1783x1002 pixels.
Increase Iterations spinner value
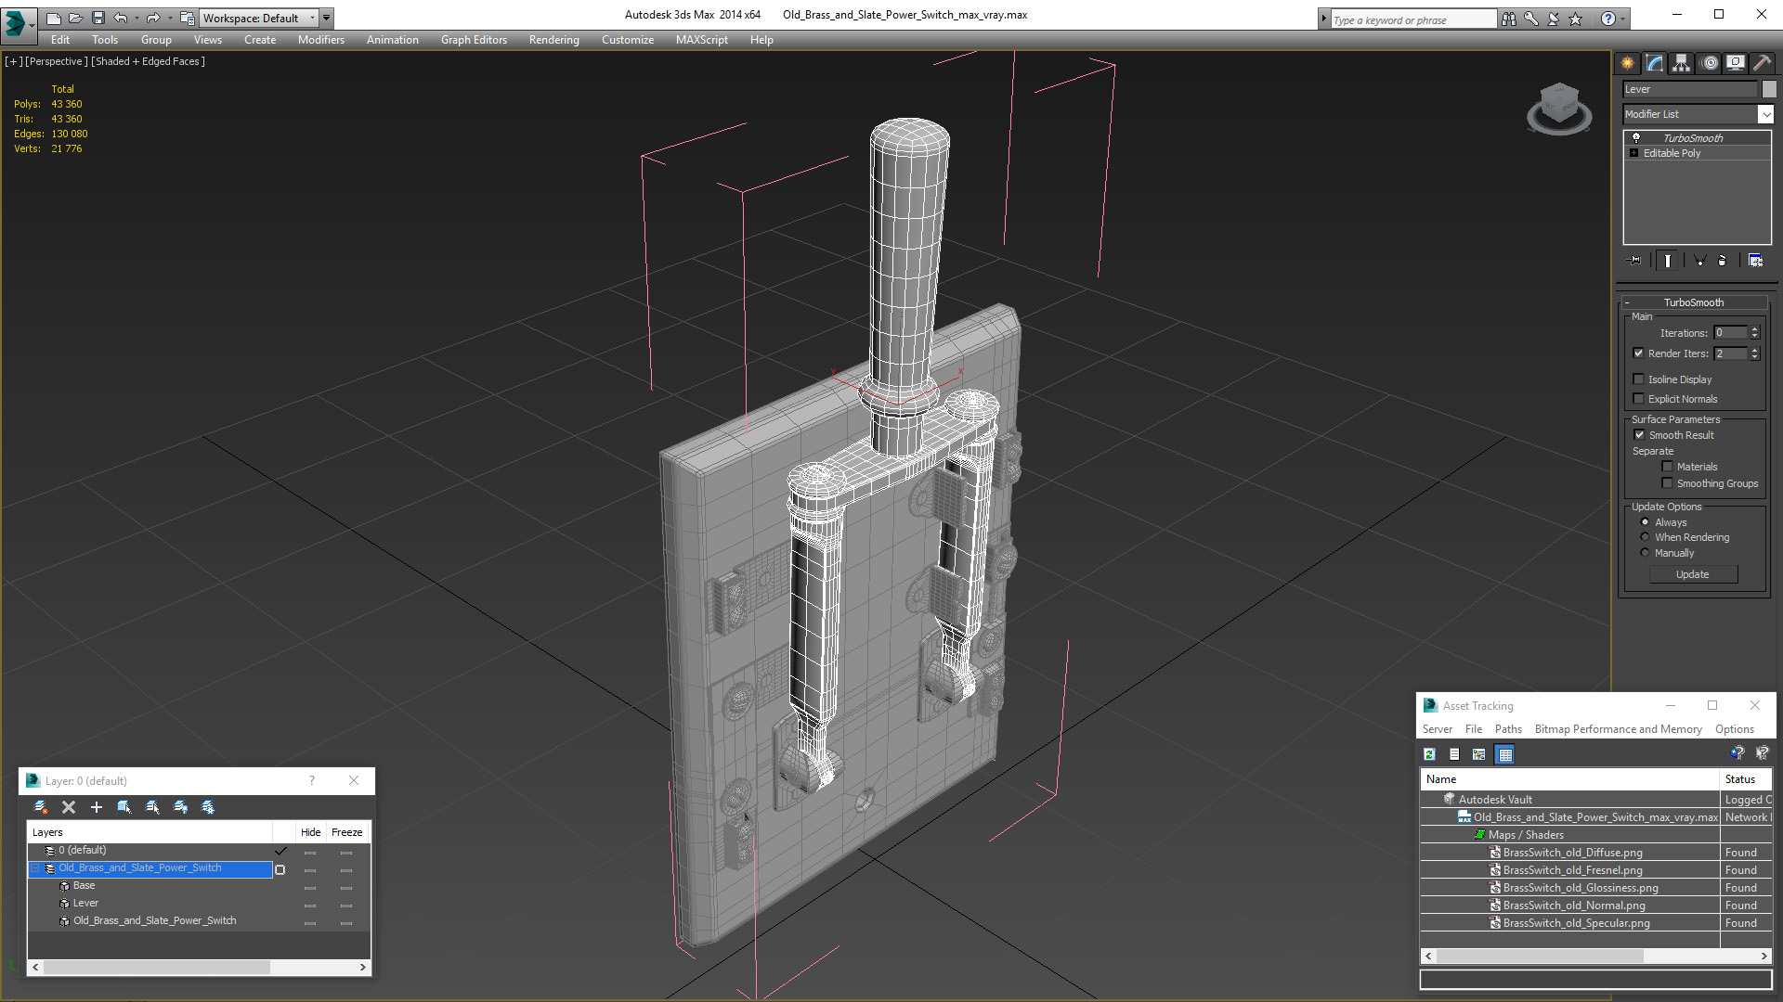point(1754,329)
